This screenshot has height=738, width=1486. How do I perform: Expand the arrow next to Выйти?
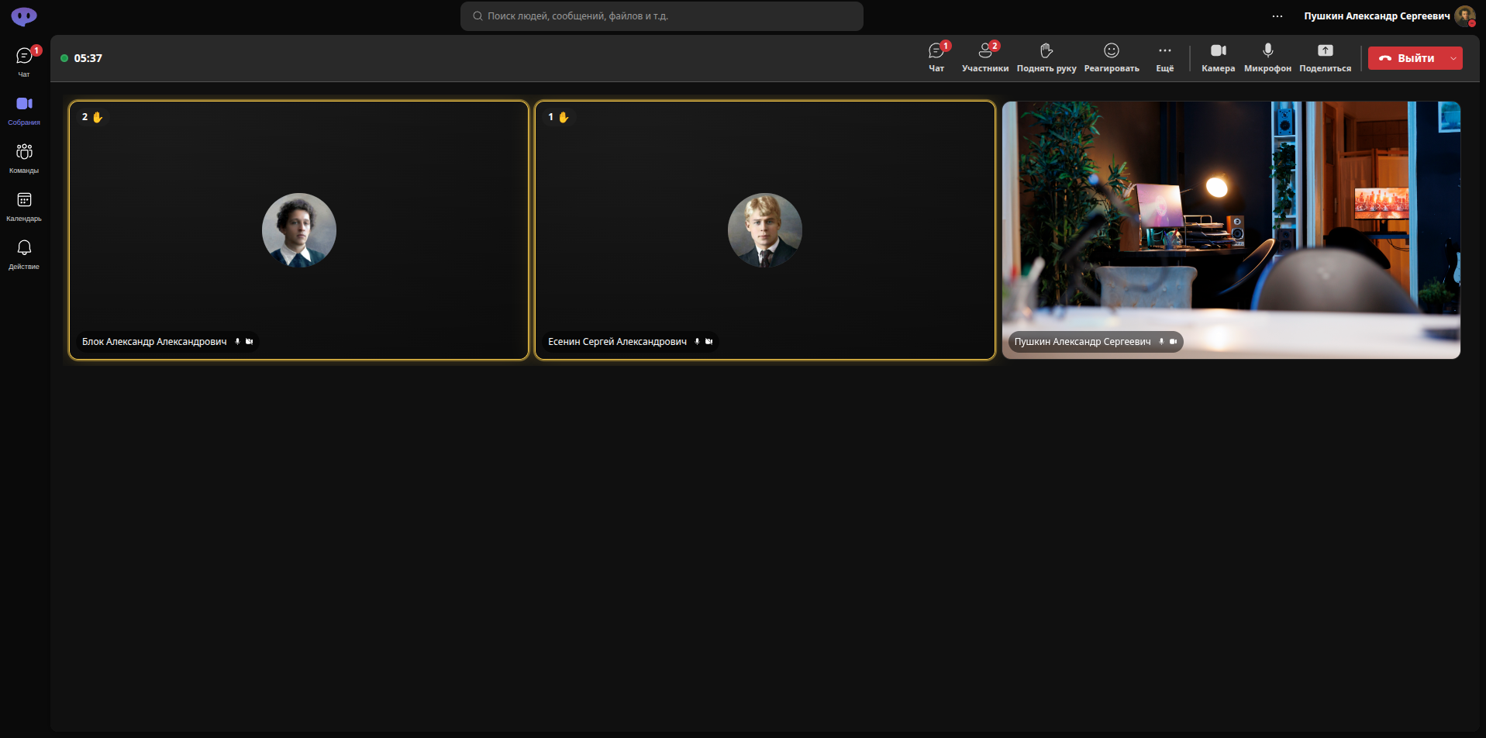pos(1454,58)
